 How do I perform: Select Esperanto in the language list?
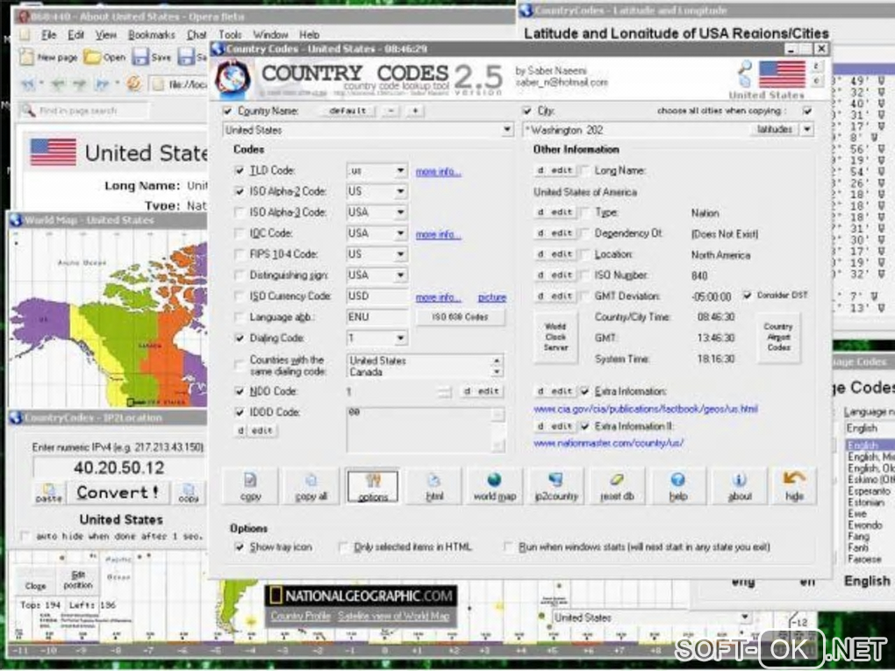point(869,491)
